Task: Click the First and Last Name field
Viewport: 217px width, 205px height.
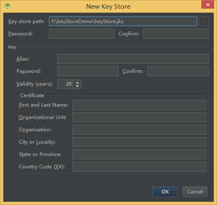Action: (x=139, y=105)
